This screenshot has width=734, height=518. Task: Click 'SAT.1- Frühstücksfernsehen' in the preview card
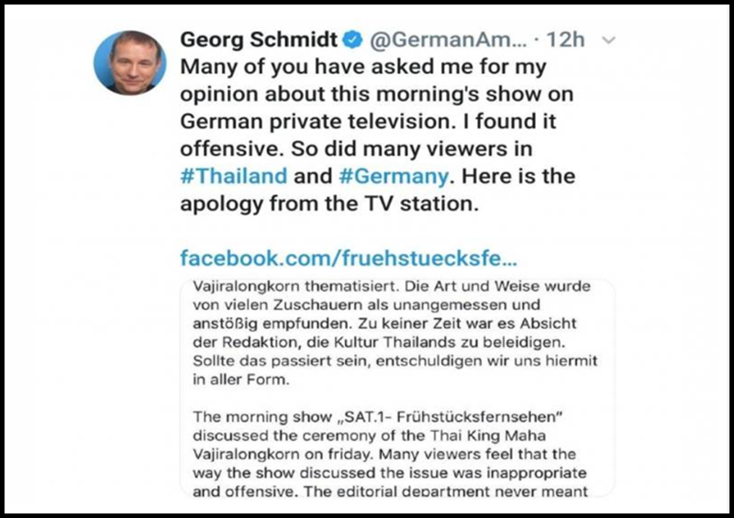click(453, 416)
